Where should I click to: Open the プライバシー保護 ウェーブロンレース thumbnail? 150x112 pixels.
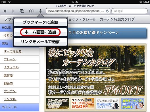pos(83,104)
